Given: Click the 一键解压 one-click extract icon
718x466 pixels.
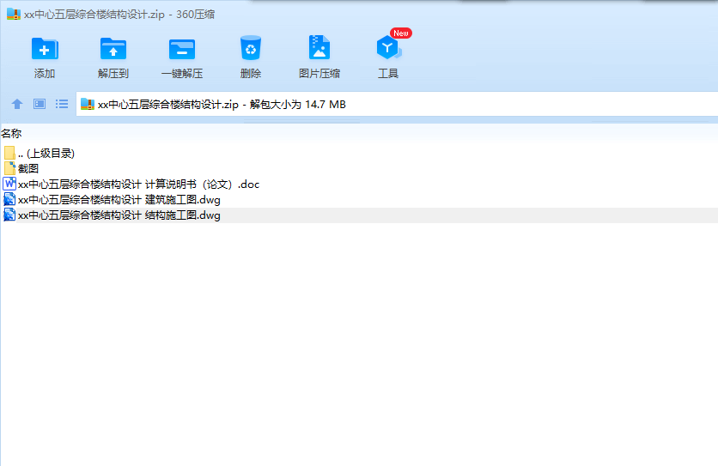Looking at the screenshot, I should 182,50.
